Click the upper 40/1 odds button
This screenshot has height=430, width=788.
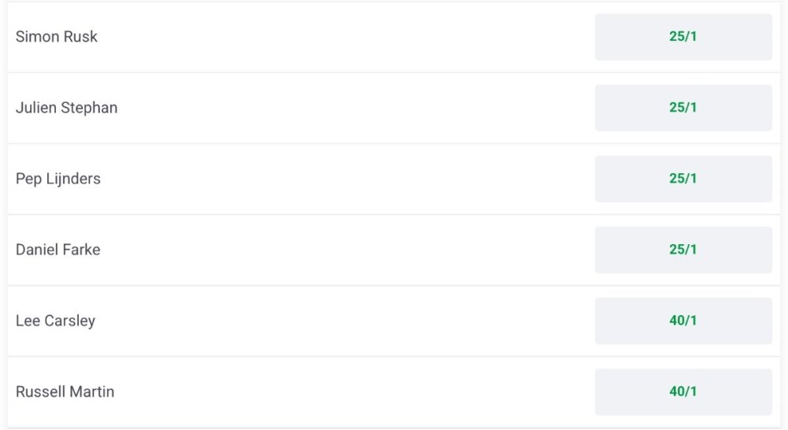(x=682, y=321)
